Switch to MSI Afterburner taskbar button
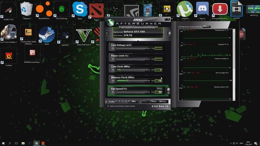Image resolution: width=260 pixels, height=146 pixels. coord(36,143)
